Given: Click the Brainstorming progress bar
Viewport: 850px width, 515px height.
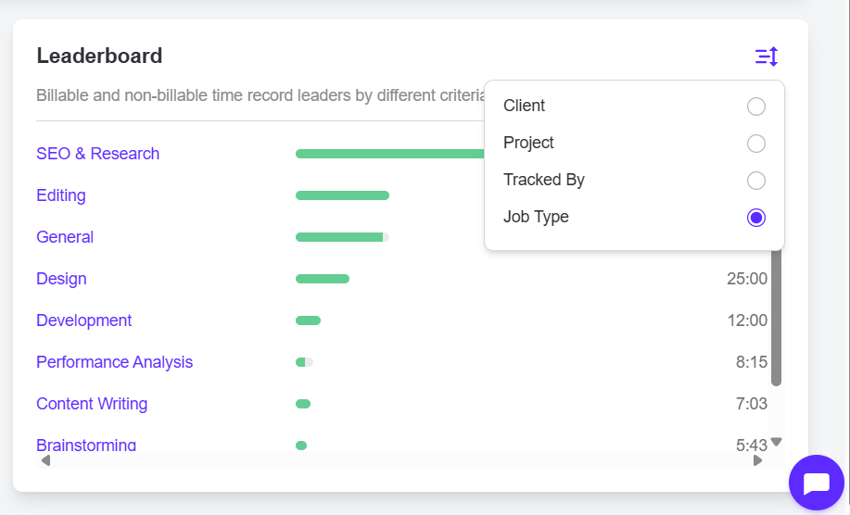Looking at the screenshot, I should (x=301, y=446).
